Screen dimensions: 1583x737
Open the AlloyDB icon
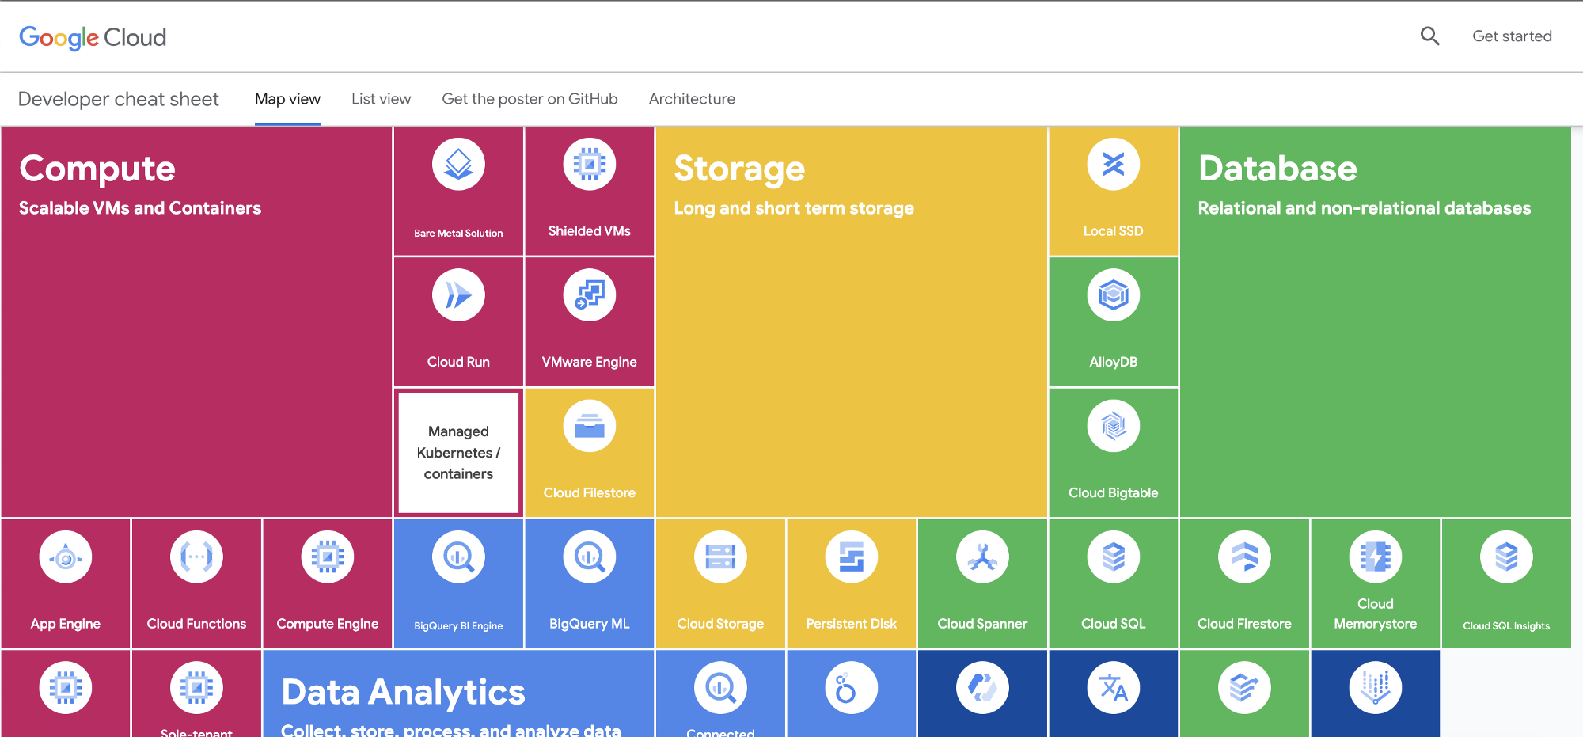pyautogui.click(x=1114, y=295)
